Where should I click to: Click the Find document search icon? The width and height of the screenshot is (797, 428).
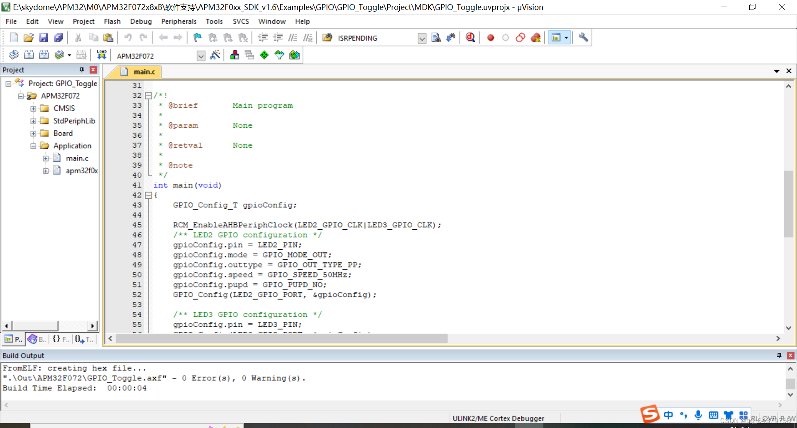click(436, 38)
